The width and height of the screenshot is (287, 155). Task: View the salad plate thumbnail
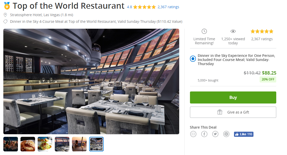[45, 144]
